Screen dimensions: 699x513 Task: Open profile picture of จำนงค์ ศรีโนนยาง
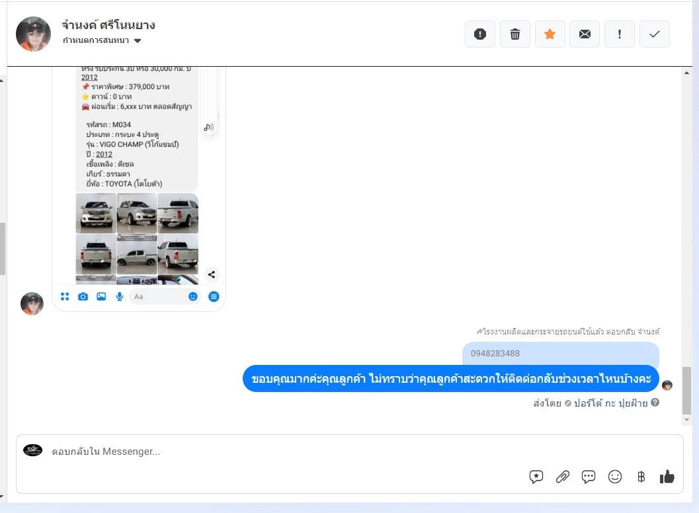(x=34, y=34)
